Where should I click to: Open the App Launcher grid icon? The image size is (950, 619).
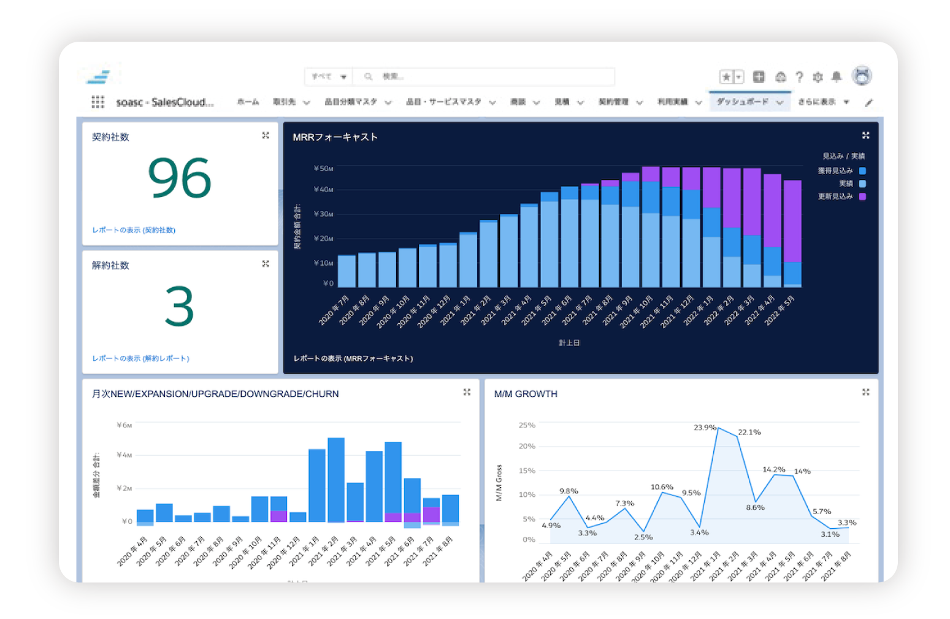point(98,102)
